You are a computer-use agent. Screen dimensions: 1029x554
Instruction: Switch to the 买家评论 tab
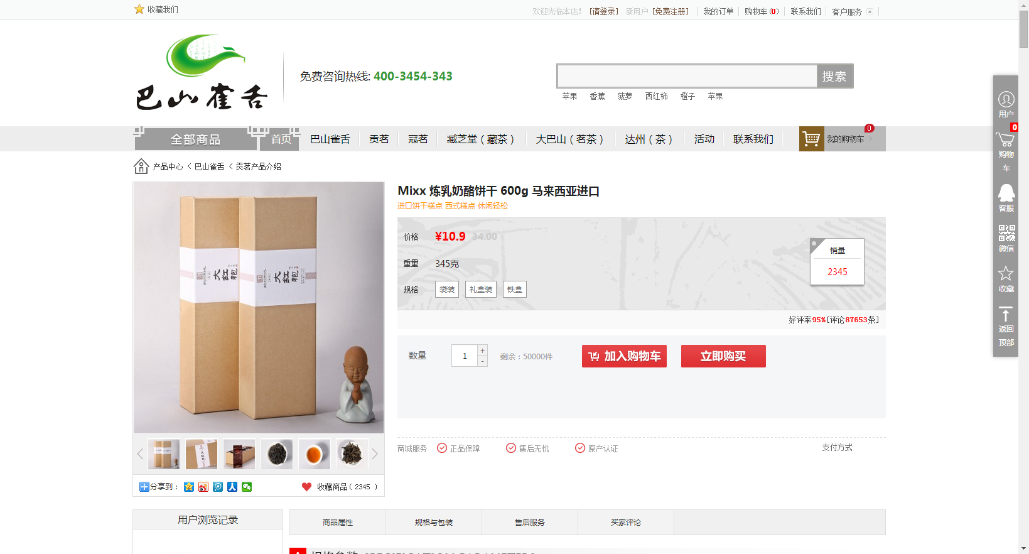point(626,522)
